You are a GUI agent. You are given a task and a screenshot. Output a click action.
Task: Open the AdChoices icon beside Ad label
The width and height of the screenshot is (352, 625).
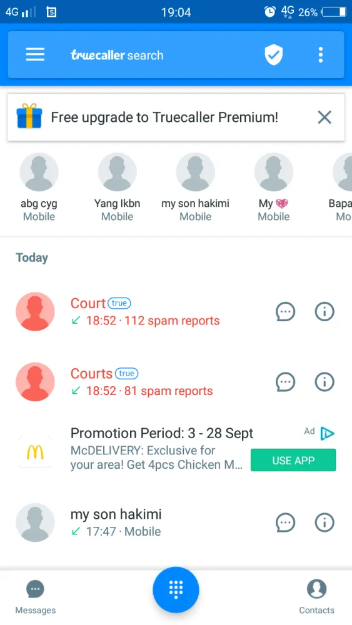click(327, 433)
